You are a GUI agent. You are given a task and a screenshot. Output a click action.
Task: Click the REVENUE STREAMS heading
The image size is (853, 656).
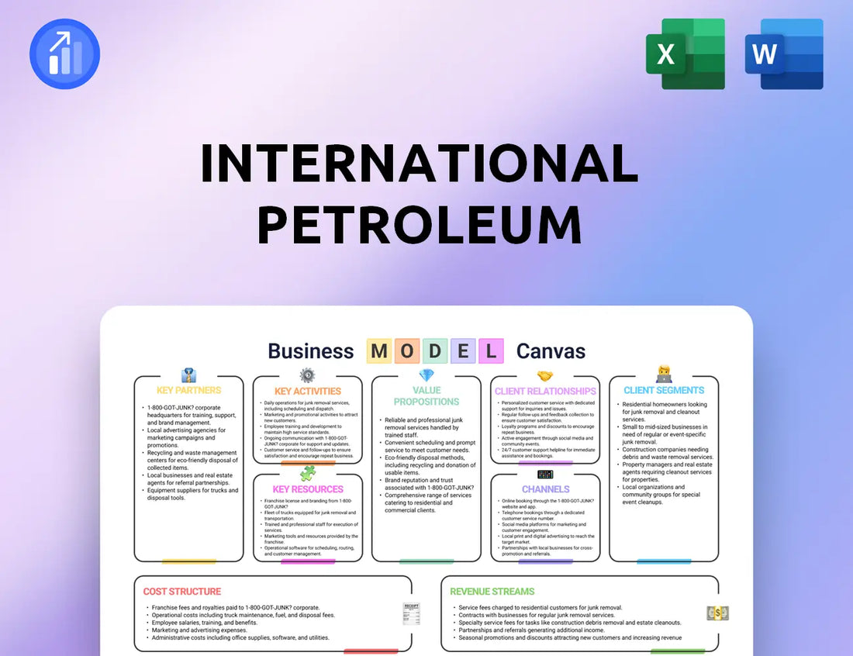pos(492,592)
